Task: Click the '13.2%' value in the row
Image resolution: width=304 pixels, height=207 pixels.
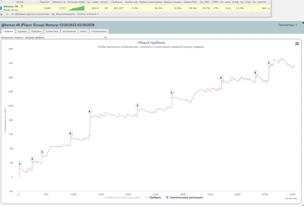Action: 240,8
